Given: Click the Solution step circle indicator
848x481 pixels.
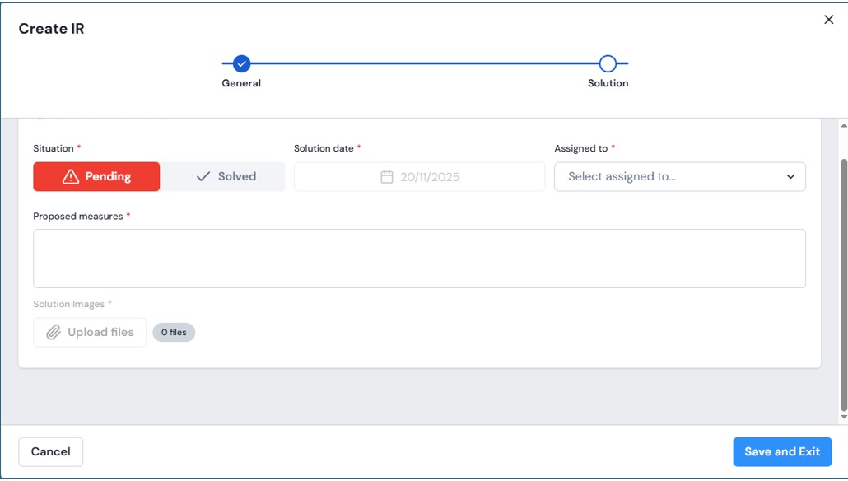Looking at the screenshot, I should click(x=608, y=63).
